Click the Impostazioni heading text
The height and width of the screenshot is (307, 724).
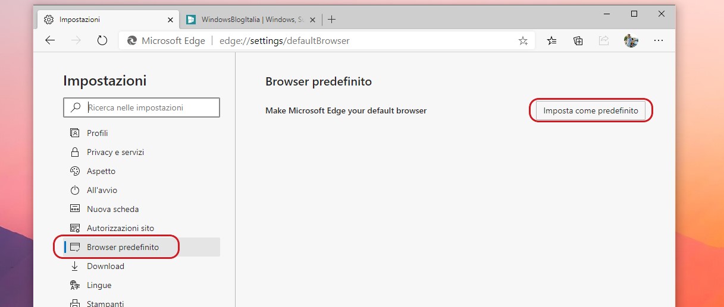coord(105,81)
